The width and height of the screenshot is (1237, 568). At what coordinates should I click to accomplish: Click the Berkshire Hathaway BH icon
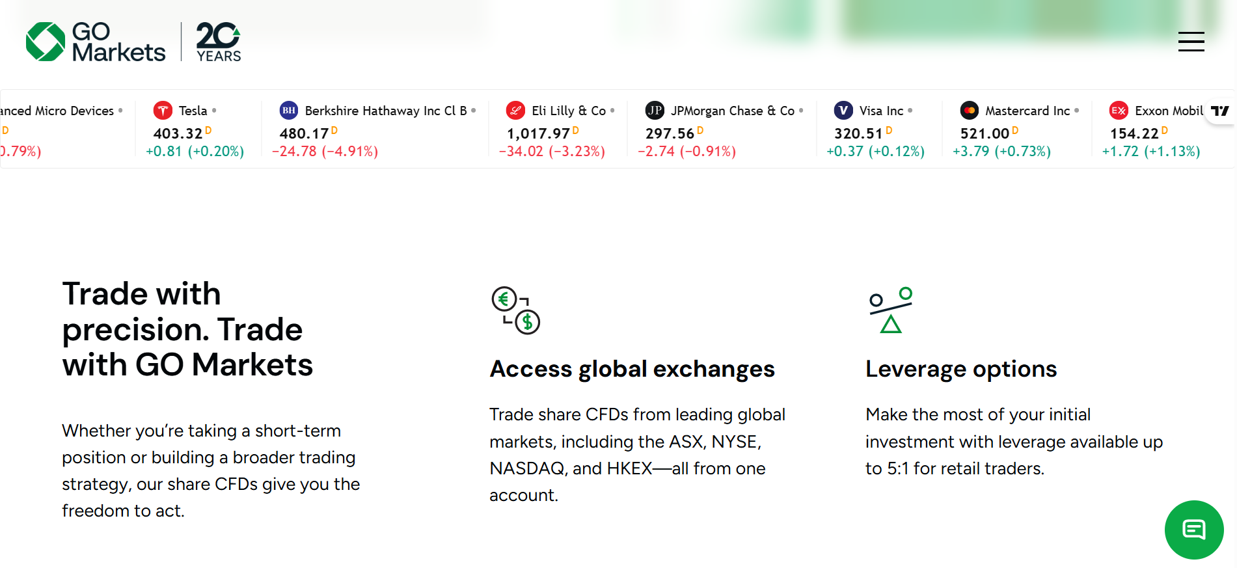[289, 111]
